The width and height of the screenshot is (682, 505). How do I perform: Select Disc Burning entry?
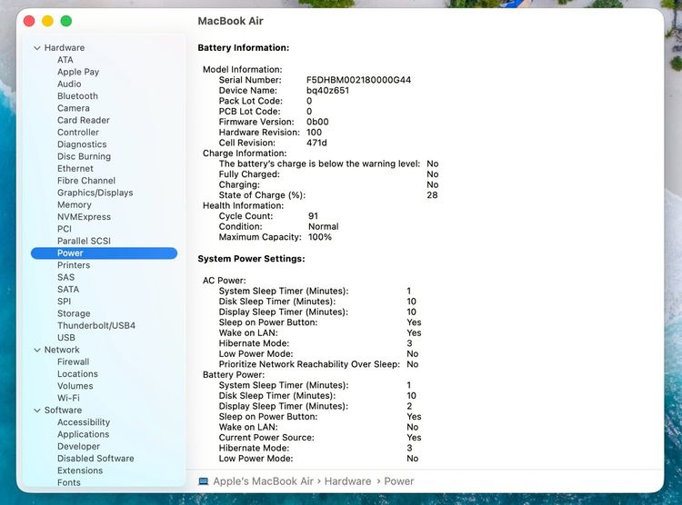tap(84, 156)
